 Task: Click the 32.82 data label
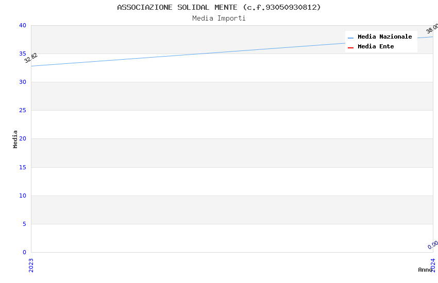click(x=31, y=58)
